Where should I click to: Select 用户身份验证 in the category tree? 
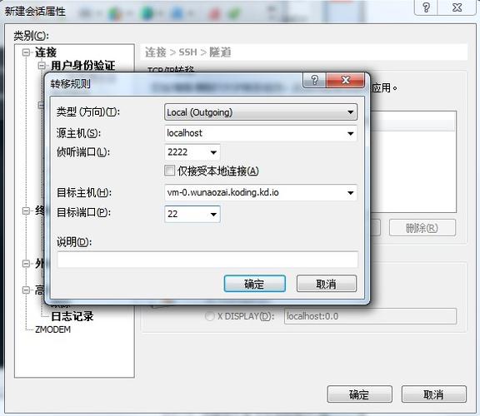(83, 66)
